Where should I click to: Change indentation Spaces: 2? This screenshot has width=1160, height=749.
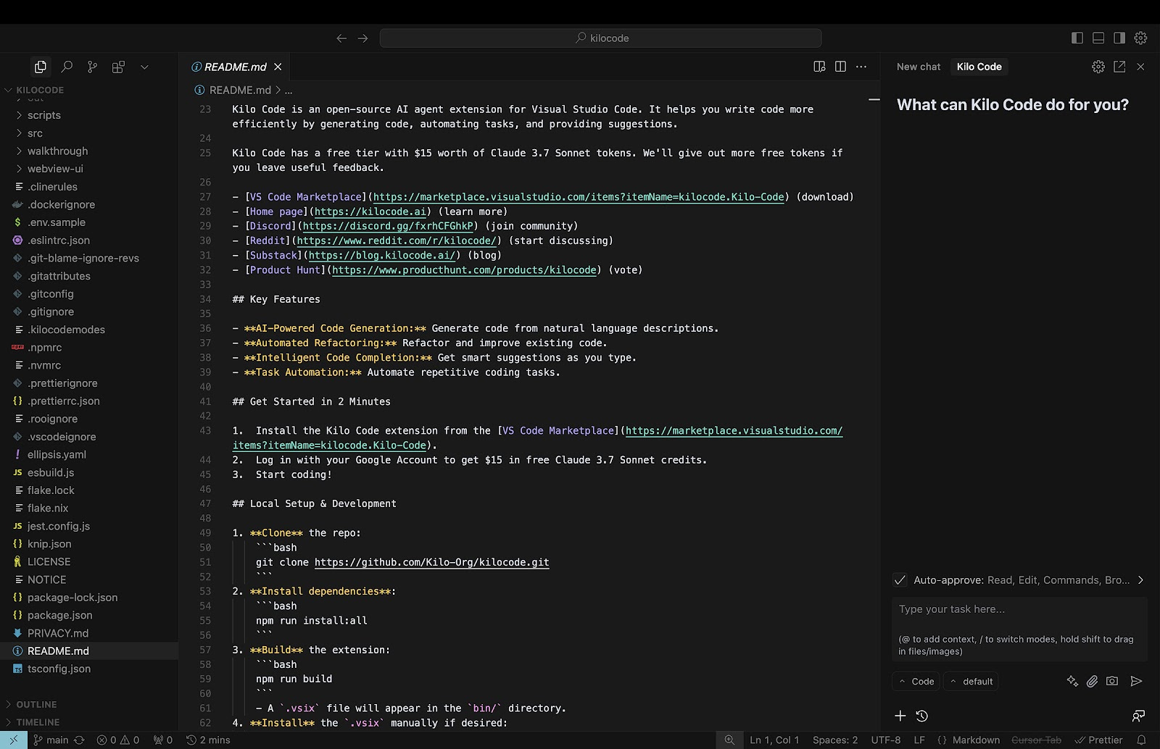[835, 740]
